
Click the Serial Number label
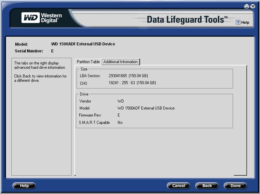click(29, 51)
